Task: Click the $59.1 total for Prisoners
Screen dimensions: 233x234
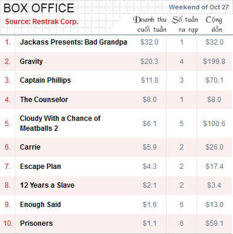Action: (214, 223)
